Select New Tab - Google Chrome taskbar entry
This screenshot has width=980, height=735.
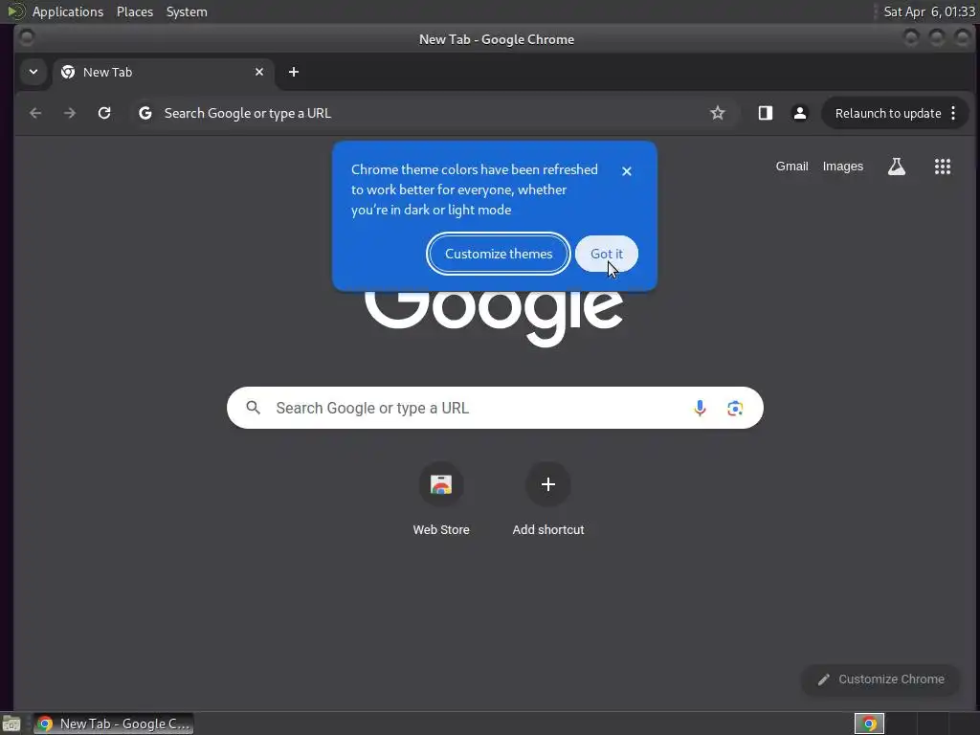(114, 724)
